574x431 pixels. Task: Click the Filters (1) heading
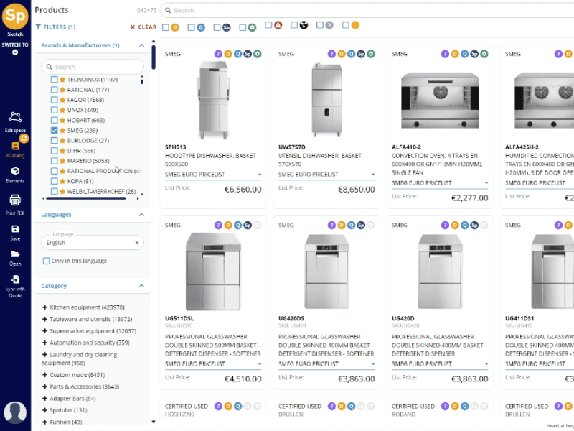tap(55, 27)
